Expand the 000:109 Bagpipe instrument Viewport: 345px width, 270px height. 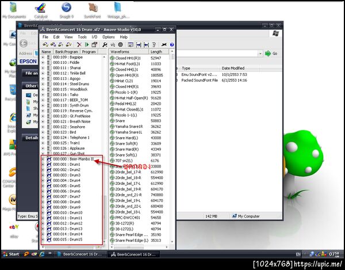pyautogui.click(x=43, y=57)
